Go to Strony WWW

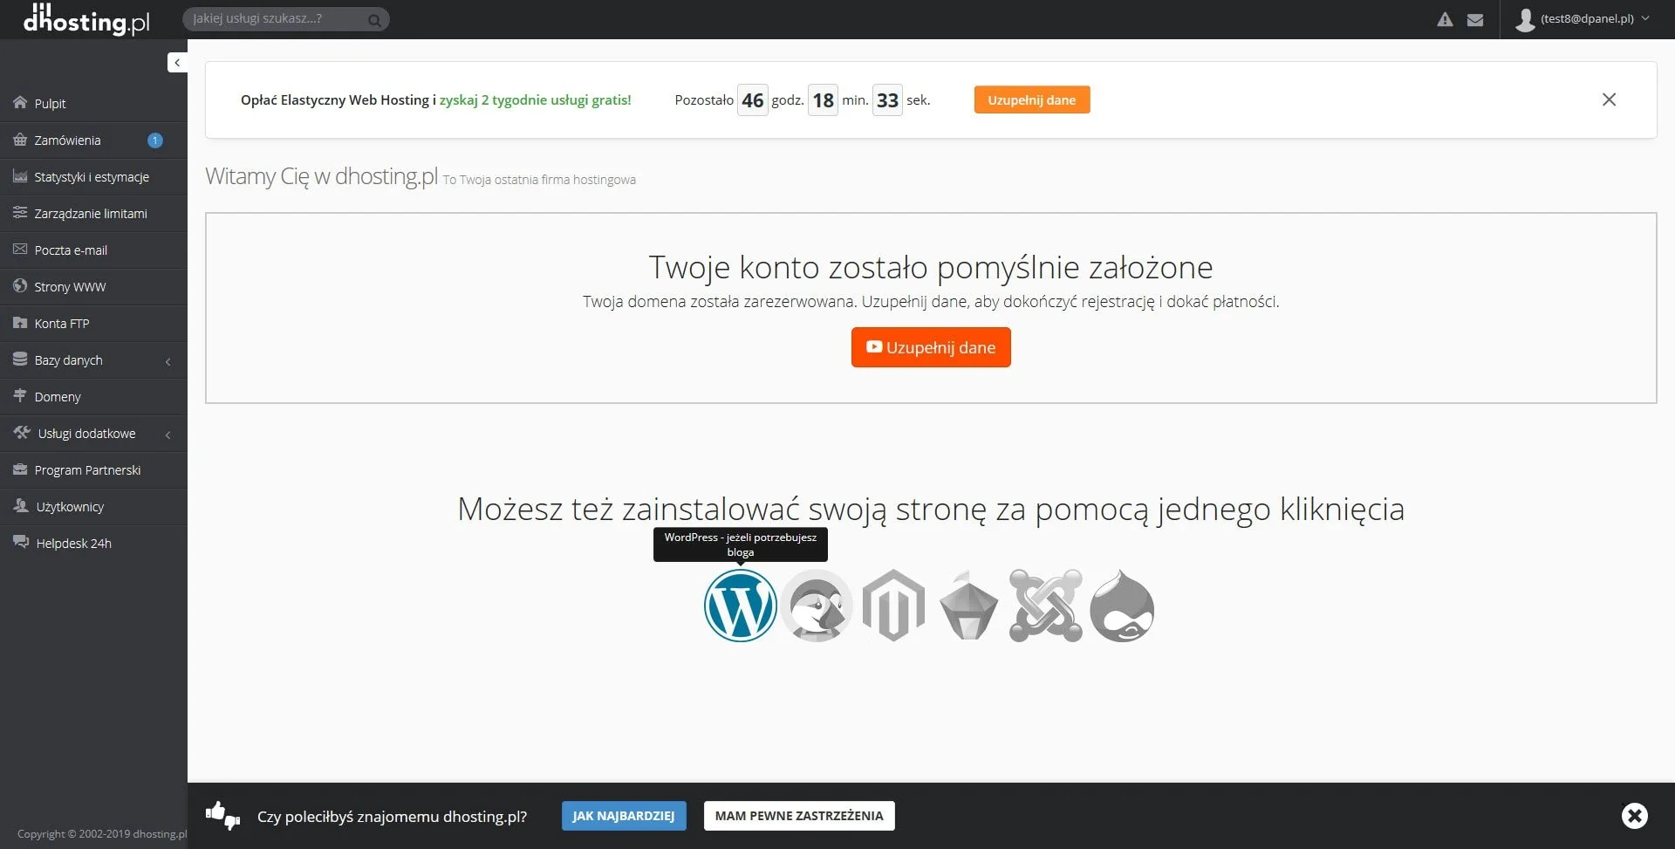(93, 286)
